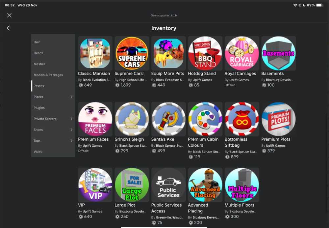Click the Large Plot title
329x228 pixels.
point(125,205)
